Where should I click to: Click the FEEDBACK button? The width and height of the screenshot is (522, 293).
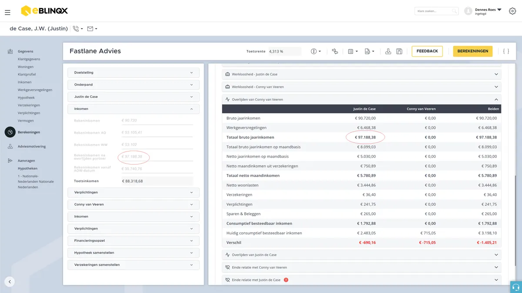(x=427, y=51)
